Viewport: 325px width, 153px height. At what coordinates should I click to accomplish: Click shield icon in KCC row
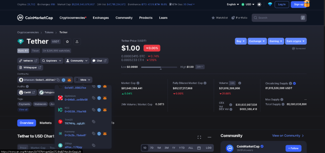[99, 110]
